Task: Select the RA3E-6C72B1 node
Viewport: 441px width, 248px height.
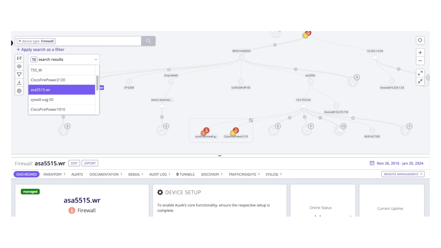Action: pyautogui.click(x=372, y=130)
